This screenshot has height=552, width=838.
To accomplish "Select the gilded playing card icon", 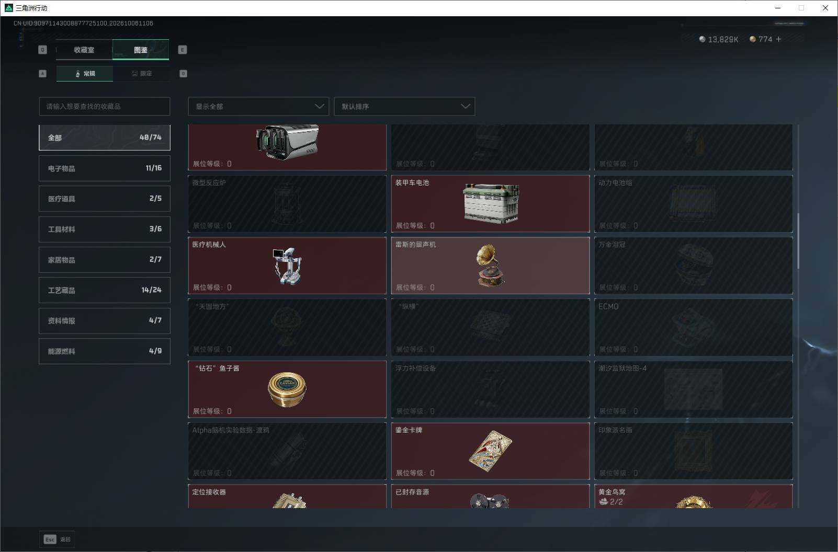I will (x=490, y=451).
